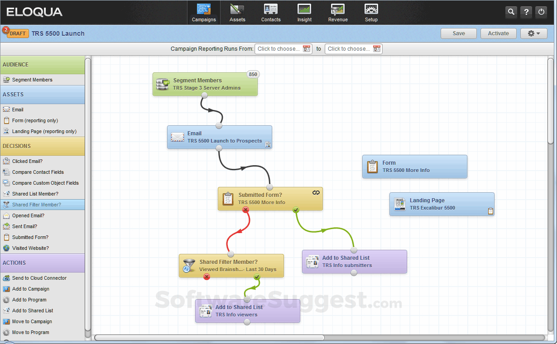Click the search magnifier icon
The width and height of the screenshot is (557, 344).
511,12
